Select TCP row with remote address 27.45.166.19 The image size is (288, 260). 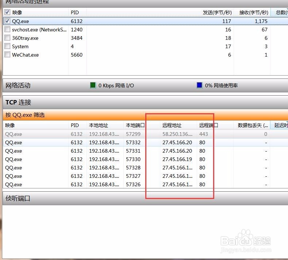pos(145,159)
